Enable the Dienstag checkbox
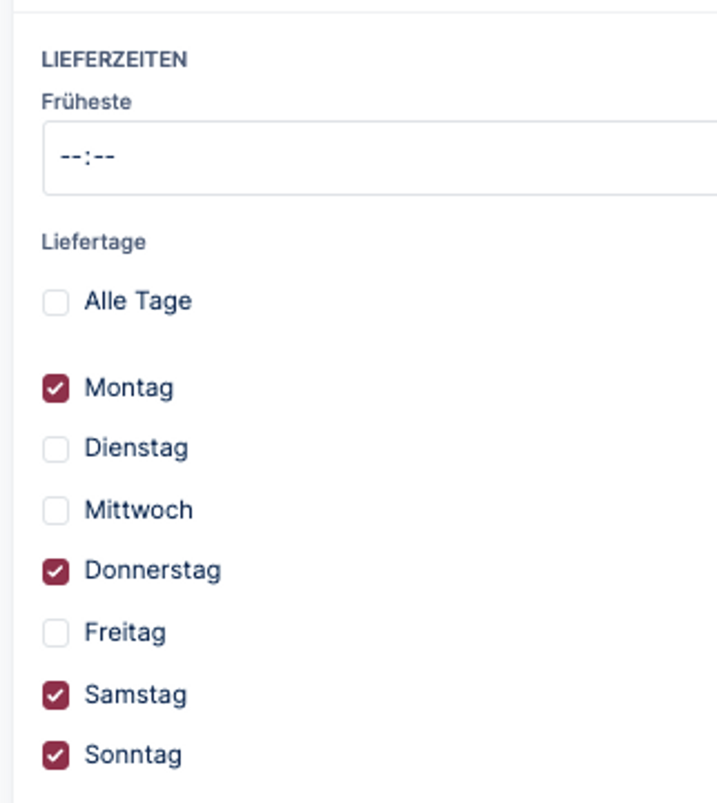 point(56,449)
